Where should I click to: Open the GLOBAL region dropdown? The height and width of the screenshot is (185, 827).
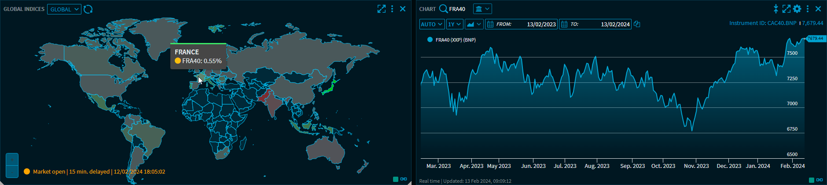tap(64, 9)
